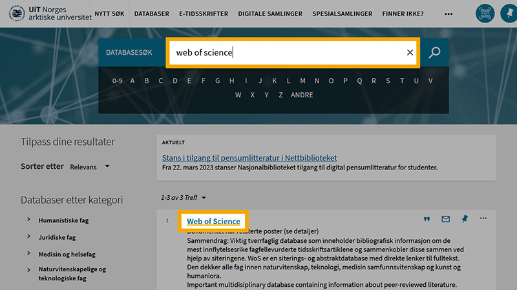Clear the search field with the X
Screen dimensions: 517x290
click(410, 53)
